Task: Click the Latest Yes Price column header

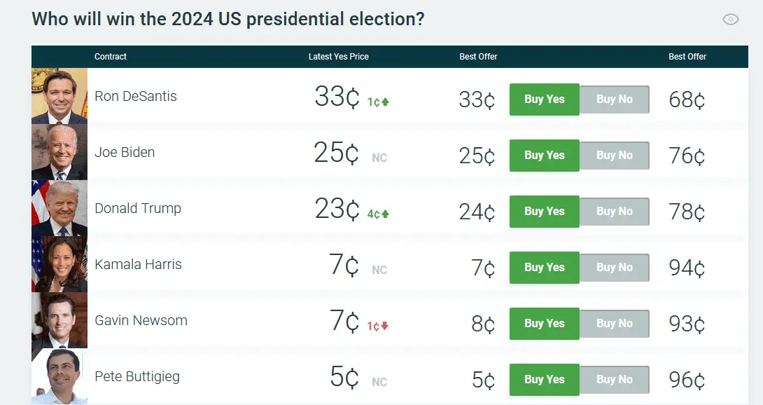Action: coord(338,57)
